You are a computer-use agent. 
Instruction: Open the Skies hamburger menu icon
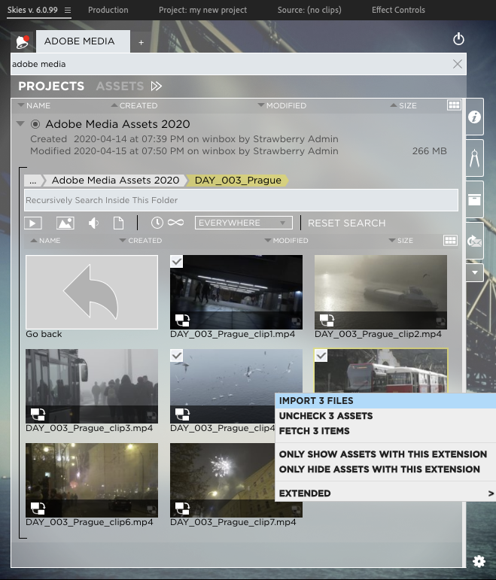pos(68,10)
